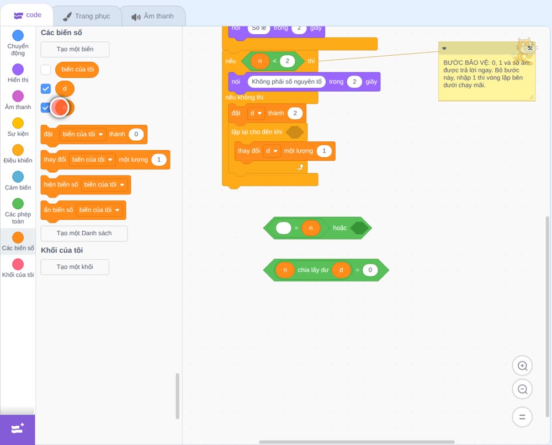The width and height of the screenshot is (552, 445).
Task: Uncheck the checkbox for variable d
Action: pos(46,89)
